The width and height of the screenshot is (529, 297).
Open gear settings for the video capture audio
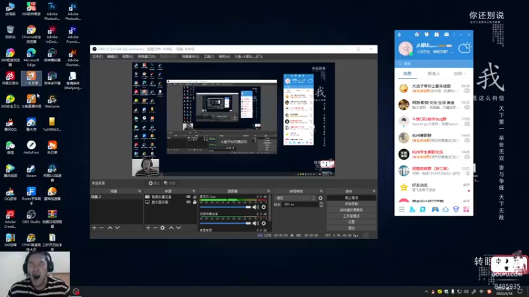263,223
